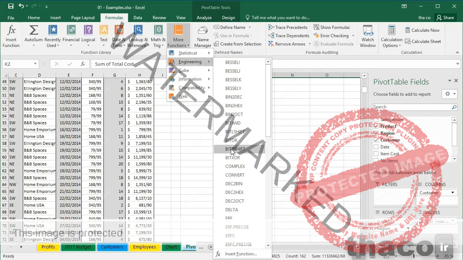Click the function list scrollbar thumb

[x=268, y=101]
